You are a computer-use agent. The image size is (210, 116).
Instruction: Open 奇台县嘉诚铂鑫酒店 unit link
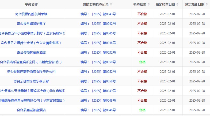click(x=31, y=110)
